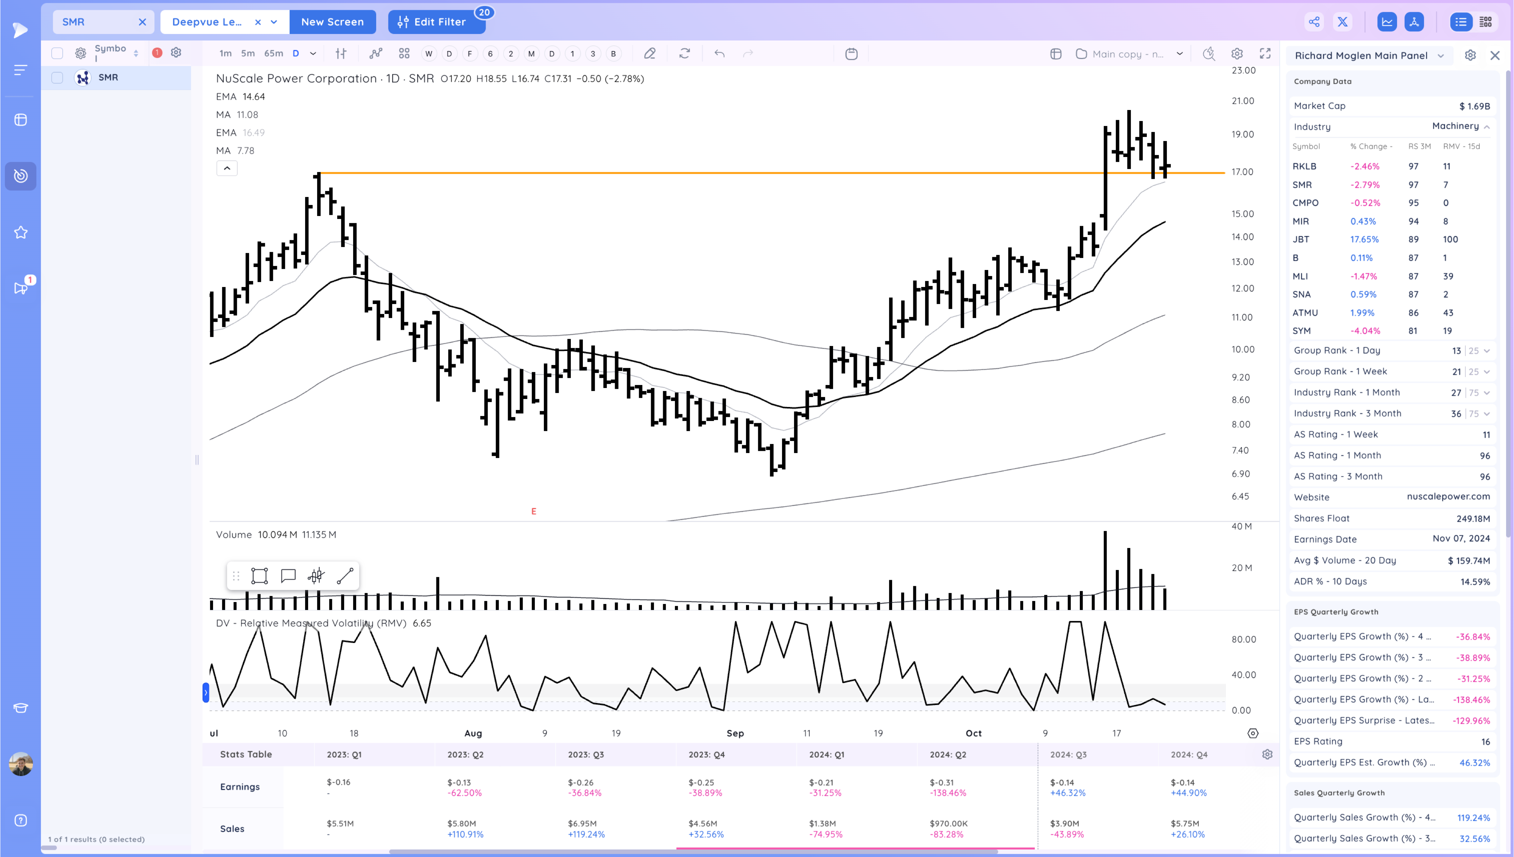Click the undo arrow in the chart toolbar
1514x857 pixels.
[x=719, y=54]
